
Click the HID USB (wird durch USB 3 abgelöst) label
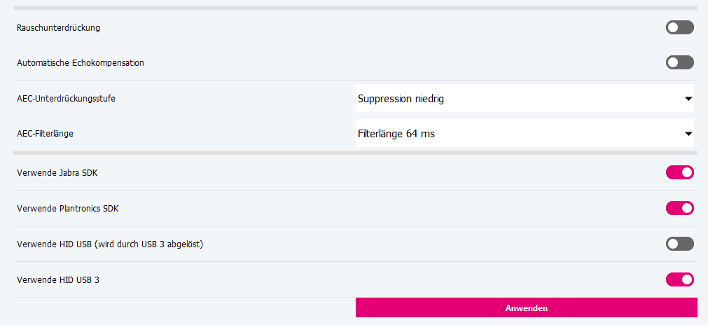(110, 244)
